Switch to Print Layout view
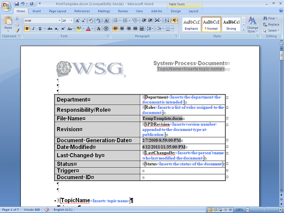The height and width of the screenshot is (213, 284). pyautogui.click(x=210, y=210)
